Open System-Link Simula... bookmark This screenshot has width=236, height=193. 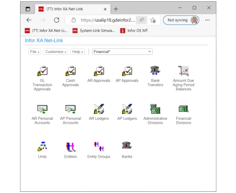click(94, 30)
